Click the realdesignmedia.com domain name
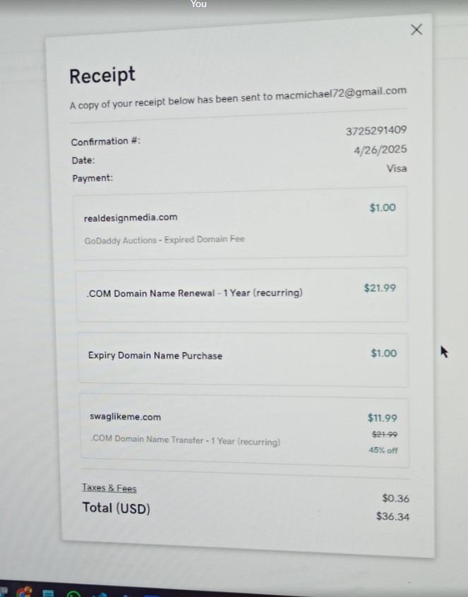Screen dimensions: 468x597 [x=131, y=217]
